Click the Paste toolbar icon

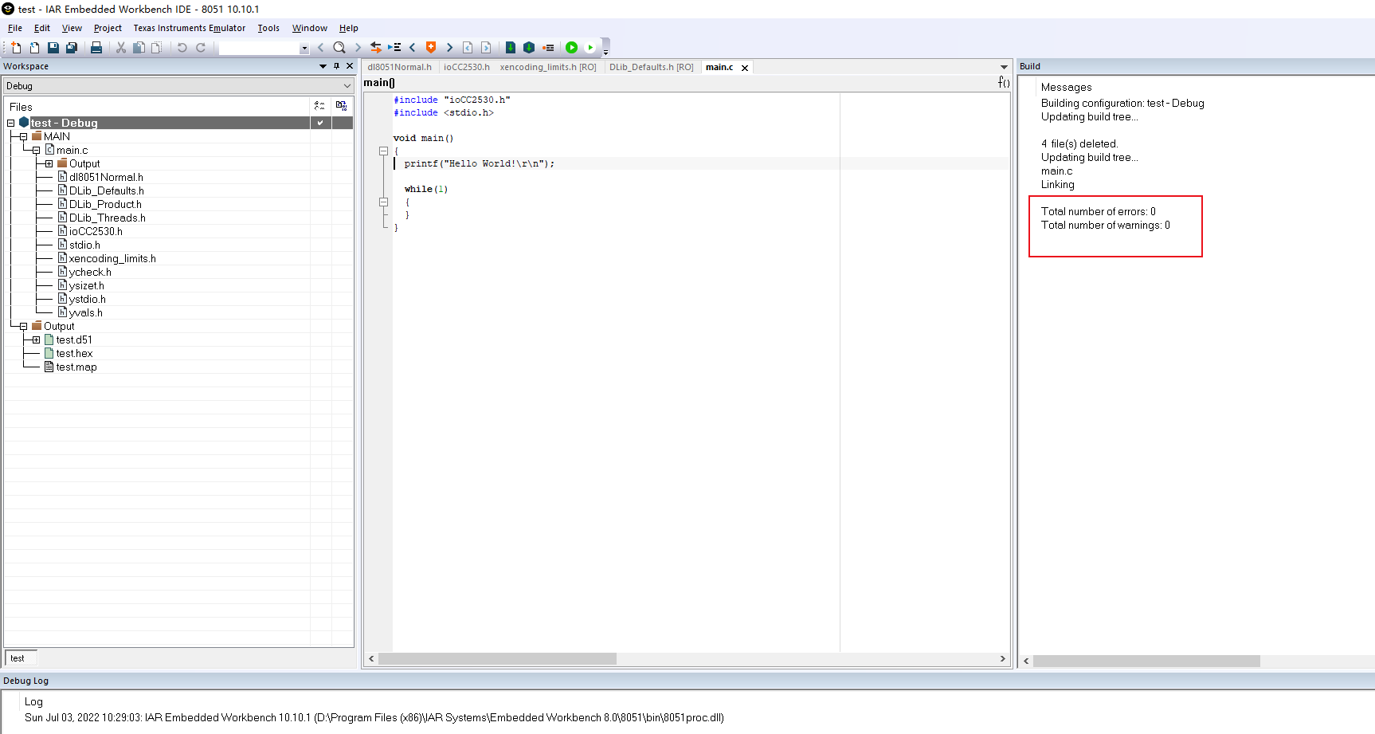click(157, 48)
